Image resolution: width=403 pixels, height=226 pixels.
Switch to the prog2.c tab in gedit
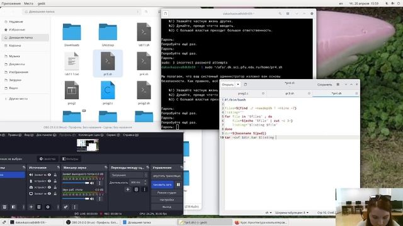[x=243, y=94]
